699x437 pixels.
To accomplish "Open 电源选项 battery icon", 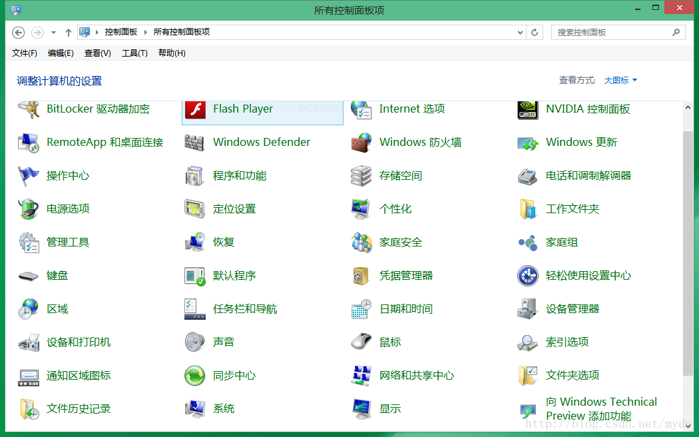I will click(x=29, y=209).
